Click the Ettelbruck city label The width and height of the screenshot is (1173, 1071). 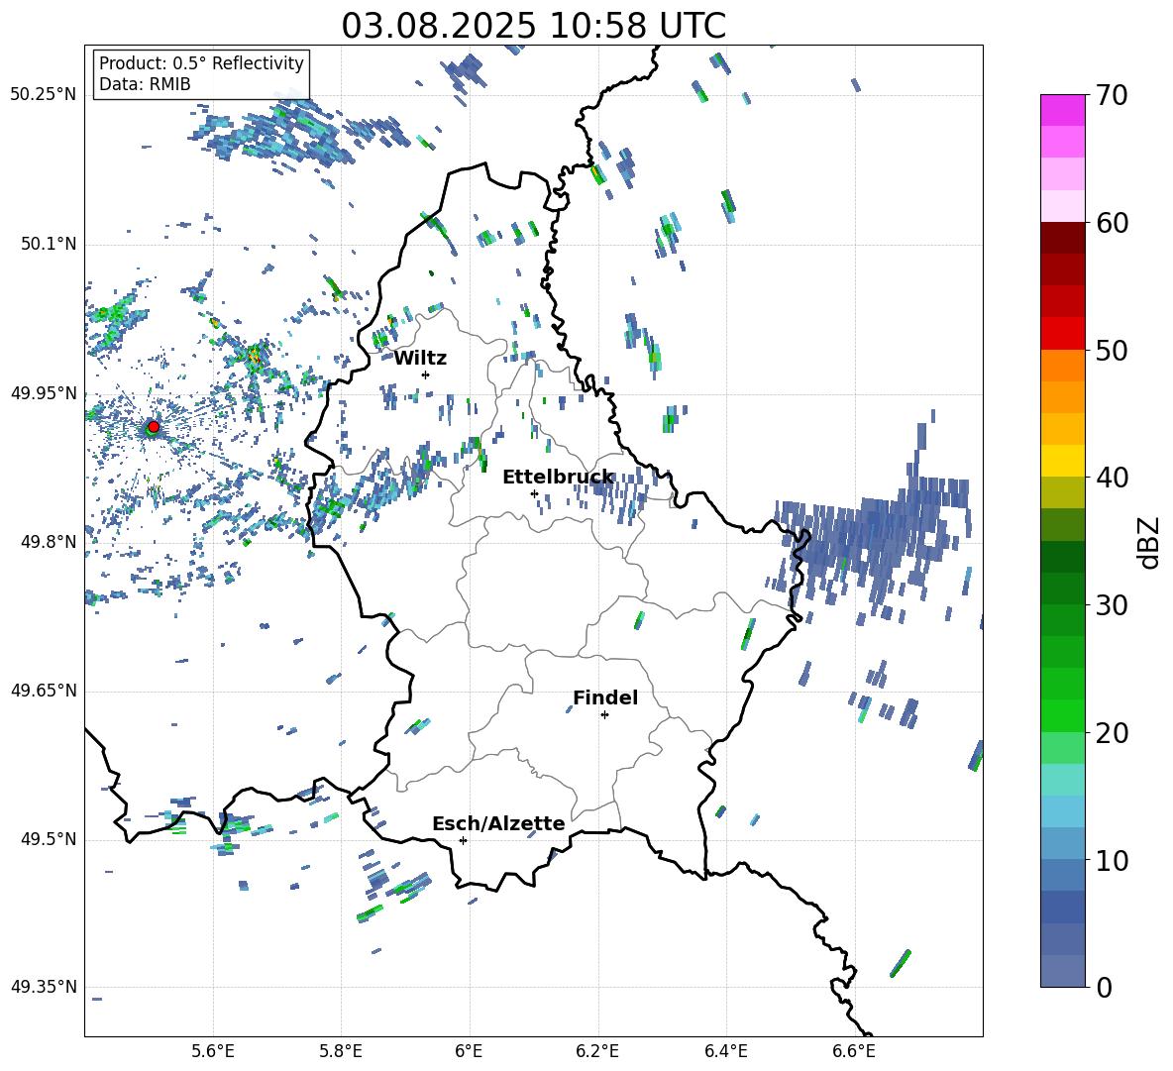(558, 478)
